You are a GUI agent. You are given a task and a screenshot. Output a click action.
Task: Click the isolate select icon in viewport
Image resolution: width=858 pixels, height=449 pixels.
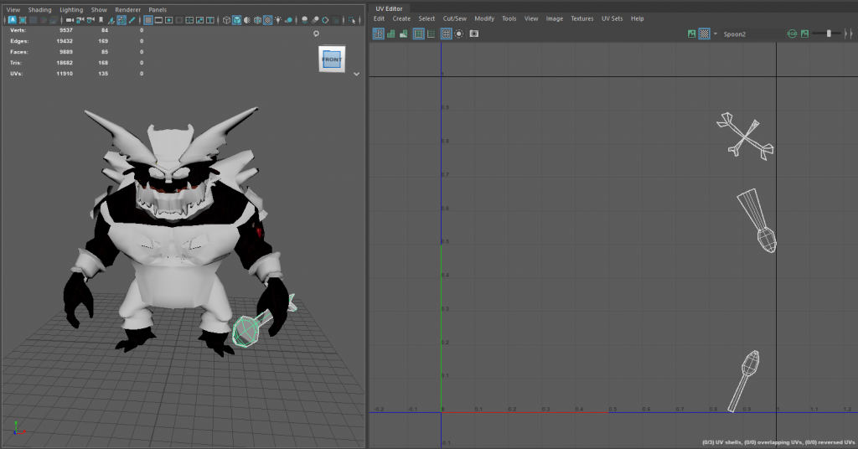351,20
